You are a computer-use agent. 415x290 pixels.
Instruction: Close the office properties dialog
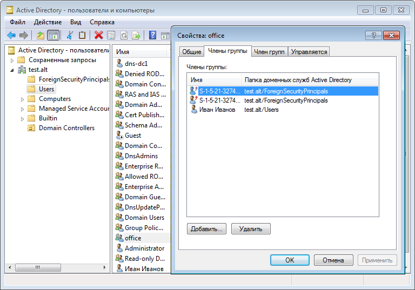coord(391,36)
